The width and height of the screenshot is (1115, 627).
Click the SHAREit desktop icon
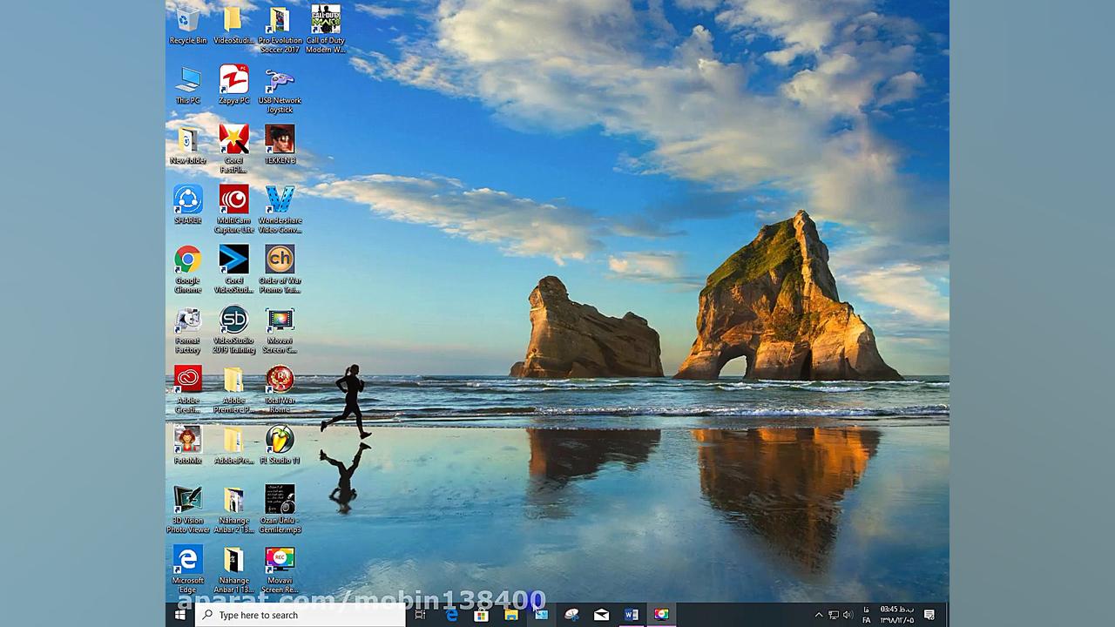[x=187, y=200]
